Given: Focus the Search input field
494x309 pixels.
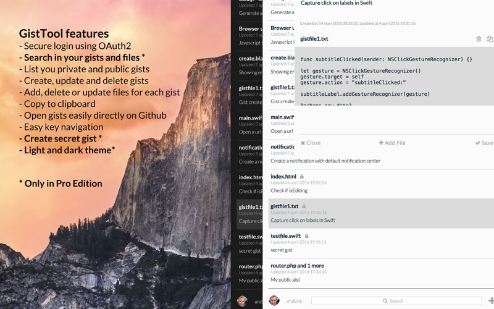Looking at the screenshot, I should (x=396, y=301).
